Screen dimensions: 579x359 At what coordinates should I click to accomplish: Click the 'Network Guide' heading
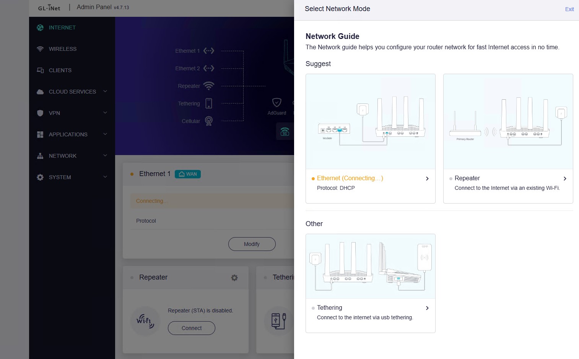tap(332, 36)
